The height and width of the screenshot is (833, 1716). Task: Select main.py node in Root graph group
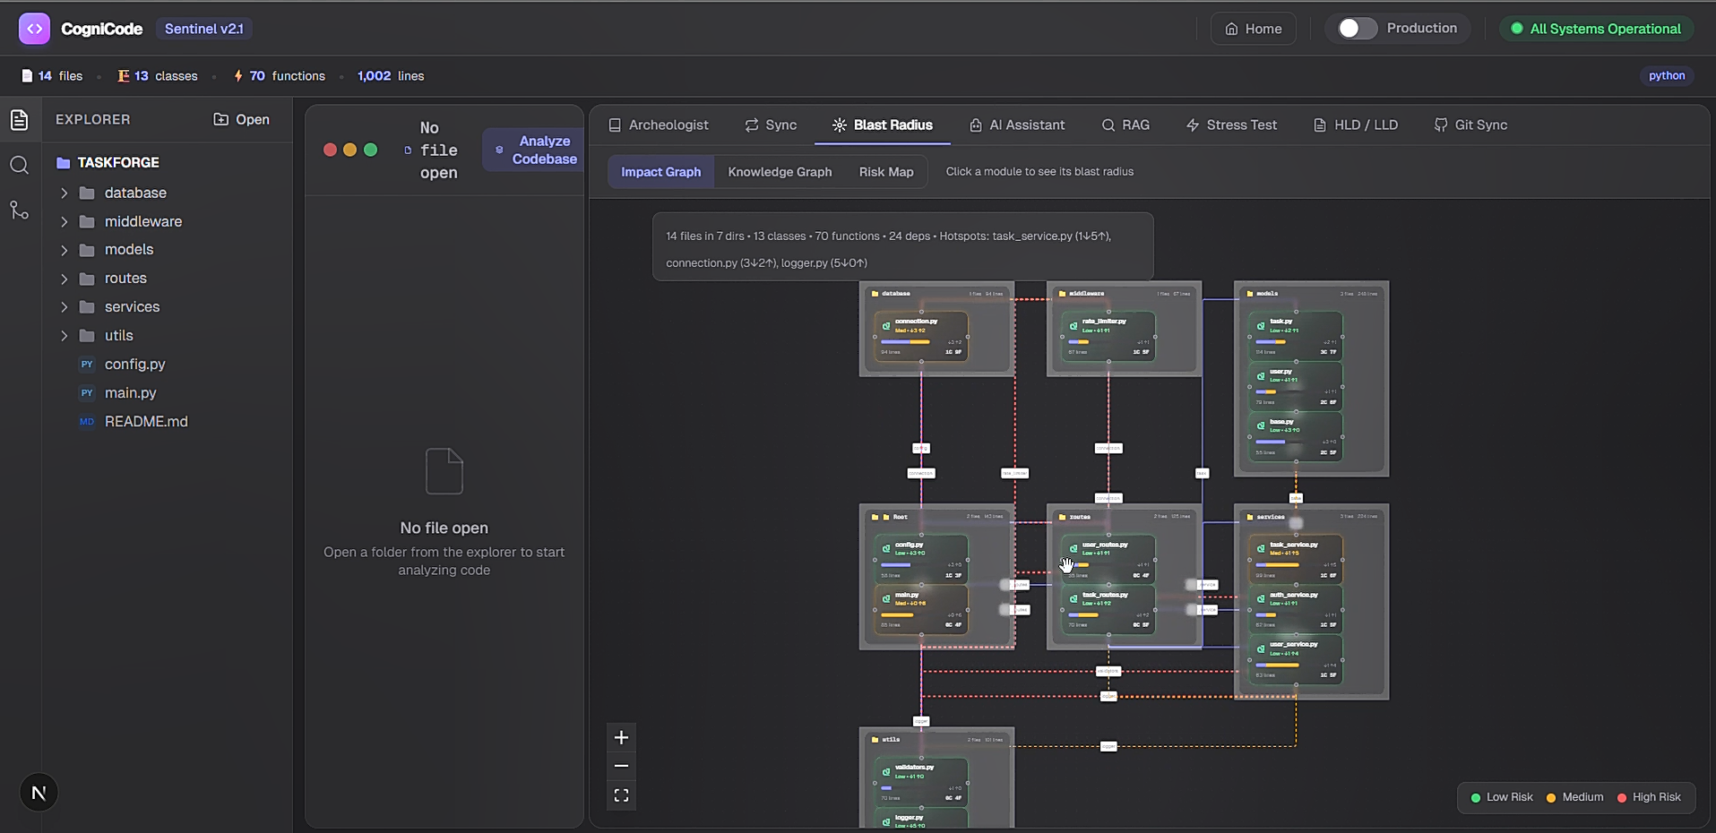(x=921, y=610)
